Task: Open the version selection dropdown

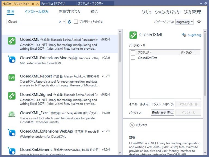Action: click(162, 113)
